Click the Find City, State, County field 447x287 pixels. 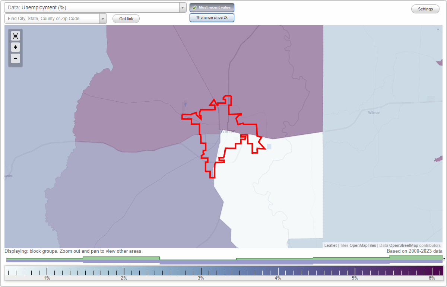pos(52,19)
